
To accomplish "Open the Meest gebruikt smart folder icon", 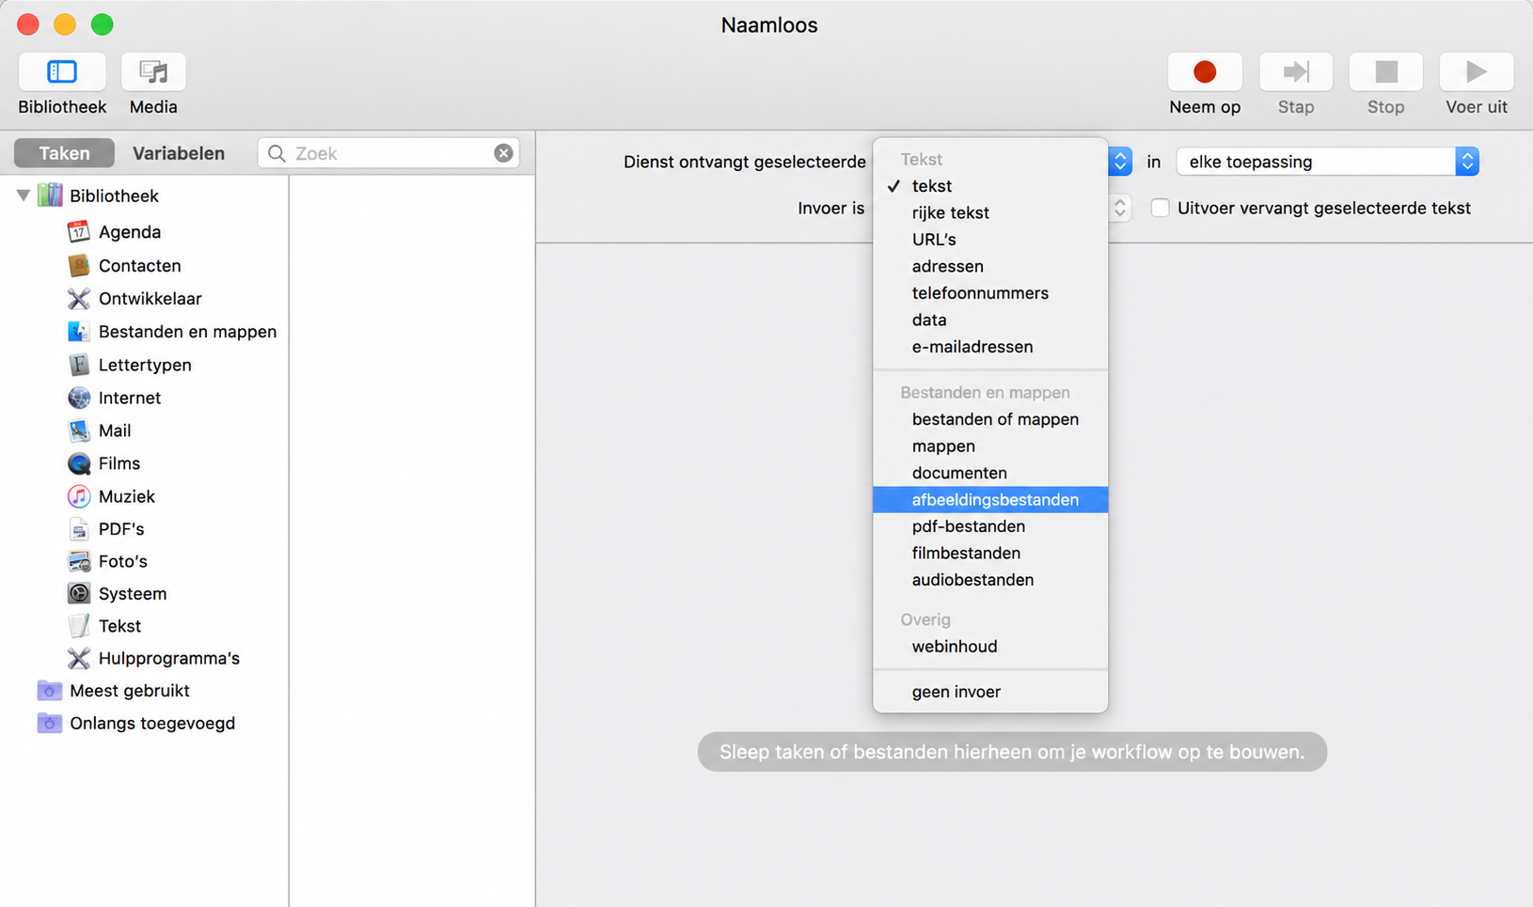I will point(49,690).
